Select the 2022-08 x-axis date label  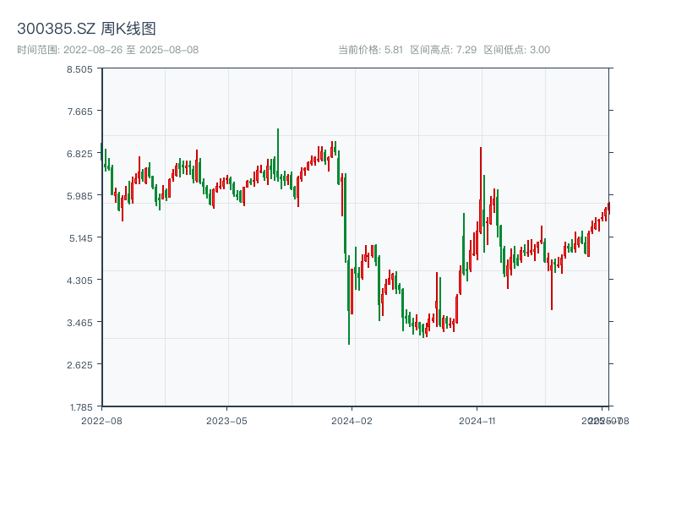click(x=101, y=420)
